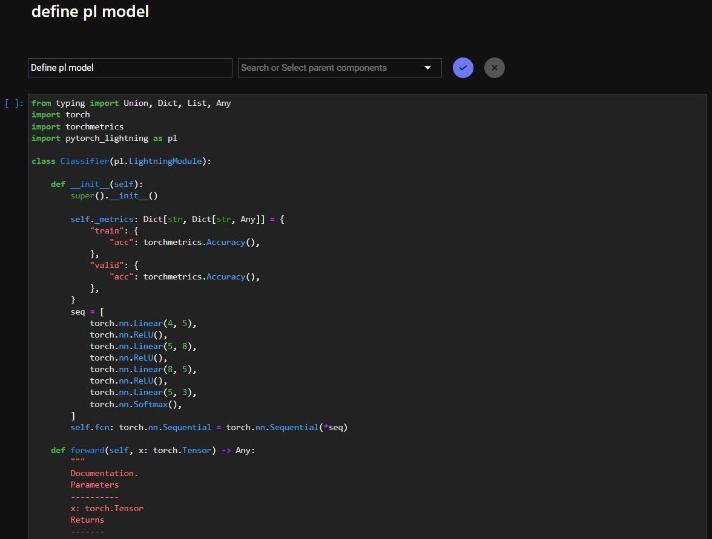The image size is (712, 539).
Task: Expand the parent components dropdown arrow
Action: (x=428, y=68)
